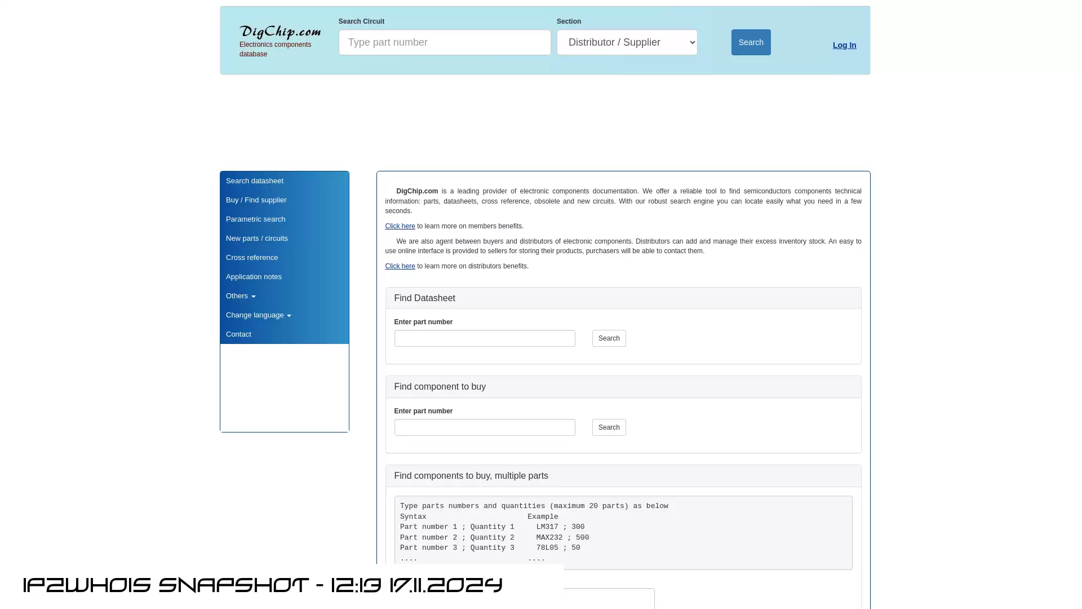Viewport: 1082px width, 609px height.
Task: Open the Log In link
Action: [844, 45]
